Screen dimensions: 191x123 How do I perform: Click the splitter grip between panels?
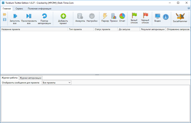[x=97, y=75]
